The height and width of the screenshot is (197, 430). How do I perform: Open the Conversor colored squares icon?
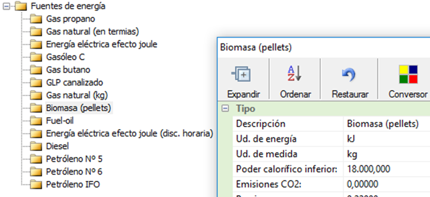point(408,74)
